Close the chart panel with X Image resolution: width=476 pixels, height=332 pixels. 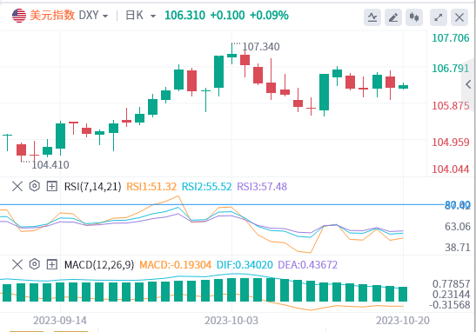pyautogui.click(x=459, y=17)
